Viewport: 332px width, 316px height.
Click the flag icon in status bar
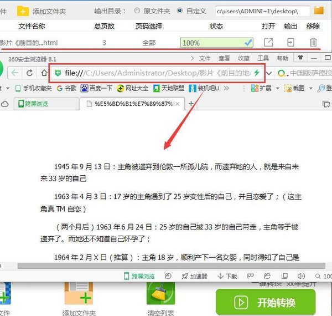tap(251, 276)
